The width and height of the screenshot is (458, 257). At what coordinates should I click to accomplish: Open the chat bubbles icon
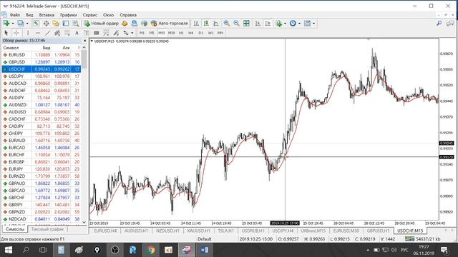coord(450,24)
